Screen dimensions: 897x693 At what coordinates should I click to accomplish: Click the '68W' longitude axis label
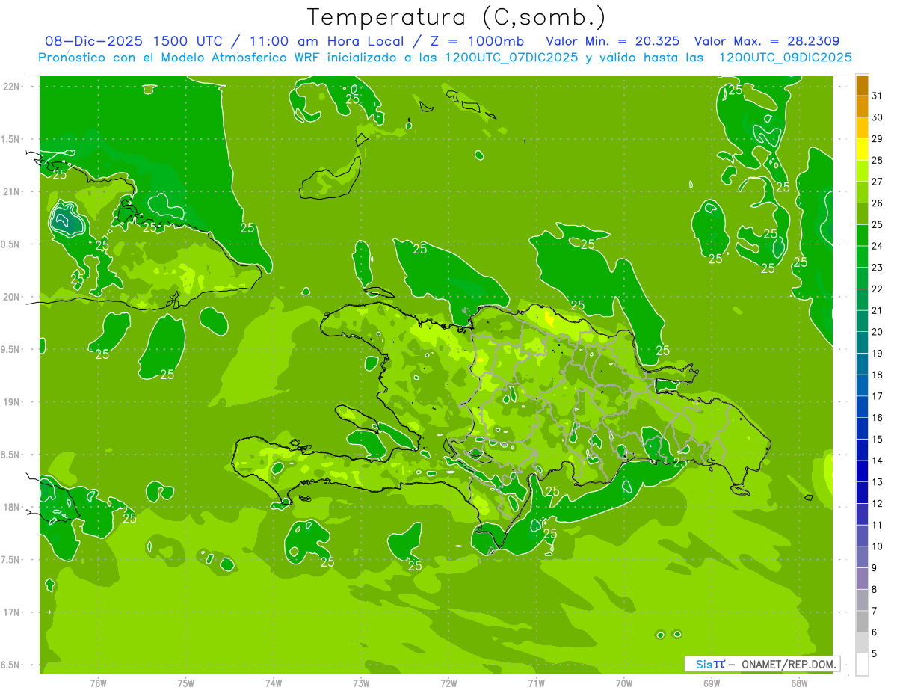coord(799,683)
